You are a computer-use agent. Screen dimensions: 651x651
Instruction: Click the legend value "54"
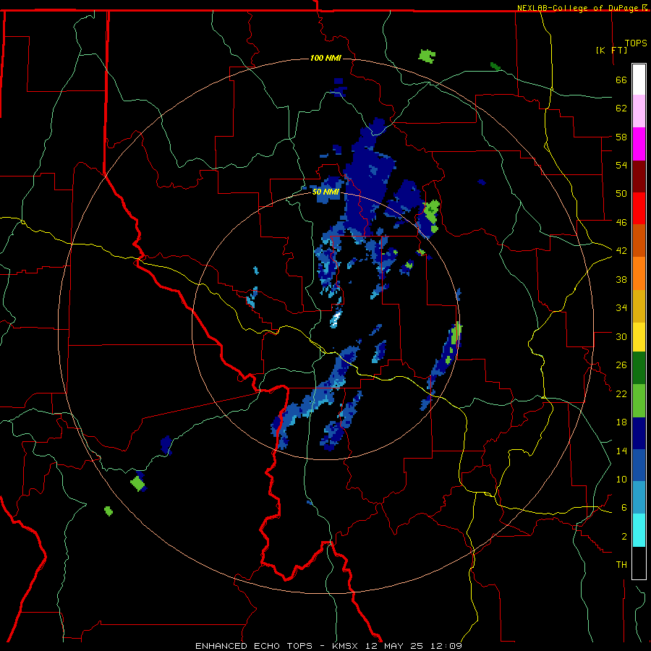(x=621, y=165)
